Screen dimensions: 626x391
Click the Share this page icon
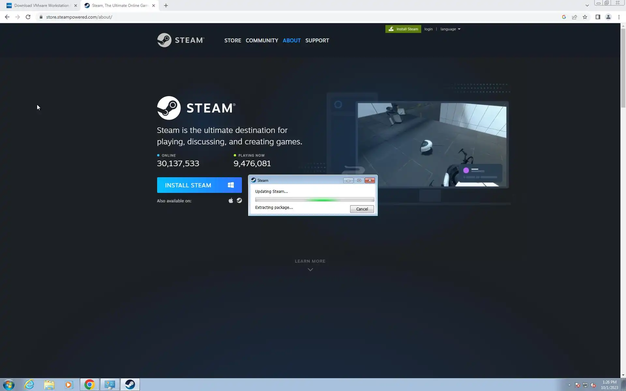click(574, 17)
